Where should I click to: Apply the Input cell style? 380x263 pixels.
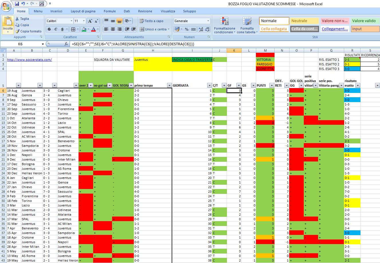click(x=365, y=29)
